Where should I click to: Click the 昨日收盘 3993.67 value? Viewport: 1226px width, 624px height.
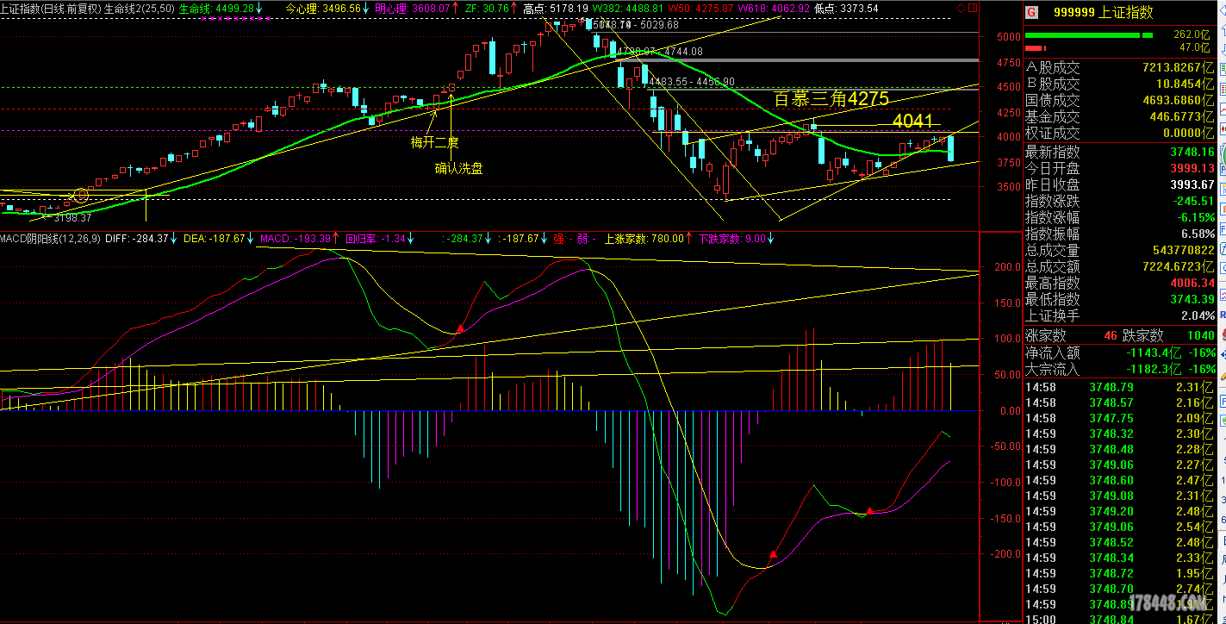(x=1192, y=184)
